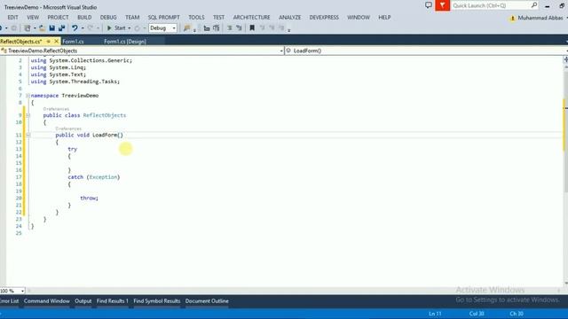This screenshot has width=568, height=319.
Task: Switch to the Form1.cs tab
Action: pyautogui.click(x=73, y=42)
